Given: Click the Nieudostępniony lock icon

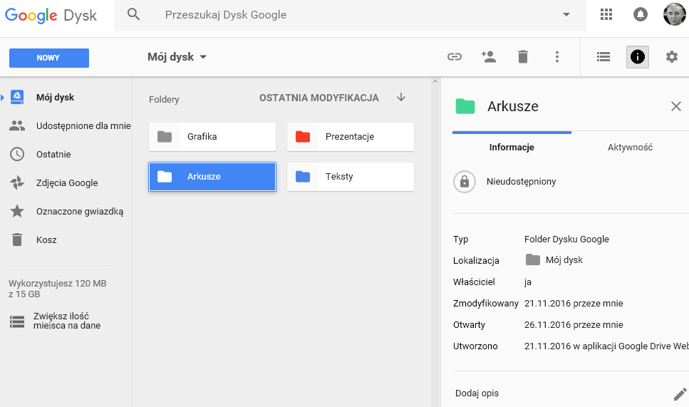Looking at the screenshot, I should click(x=465, y=182).
